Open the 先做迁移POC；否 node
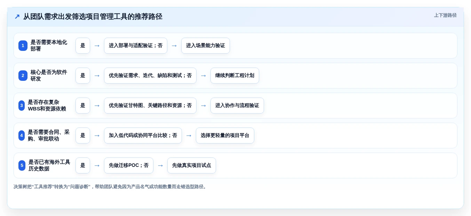Viewport: 471px width, 216px height. tap(129, 165)
